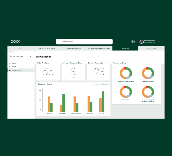The image size is (172, 156).
Task: Open the Tasks & Projects tab
Action: (x=73, y=48)
